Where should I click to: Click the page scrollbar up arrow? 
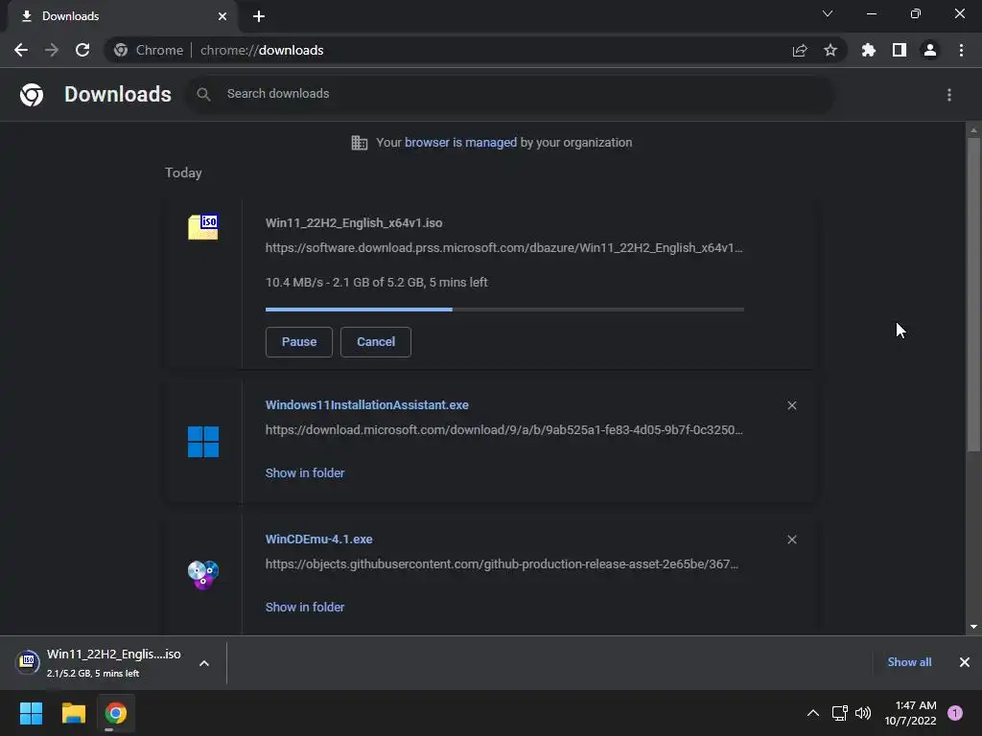click(973, 130)
